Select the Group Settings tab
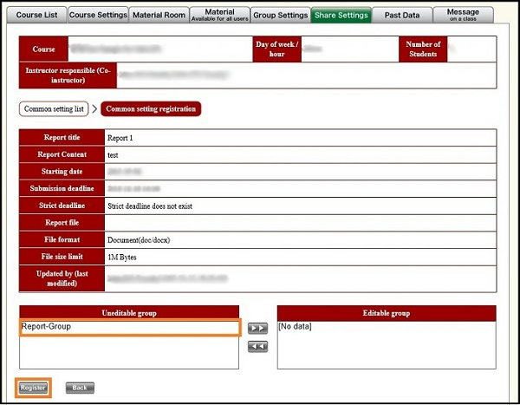The image size is (520, 405). (x=280, y=15)
